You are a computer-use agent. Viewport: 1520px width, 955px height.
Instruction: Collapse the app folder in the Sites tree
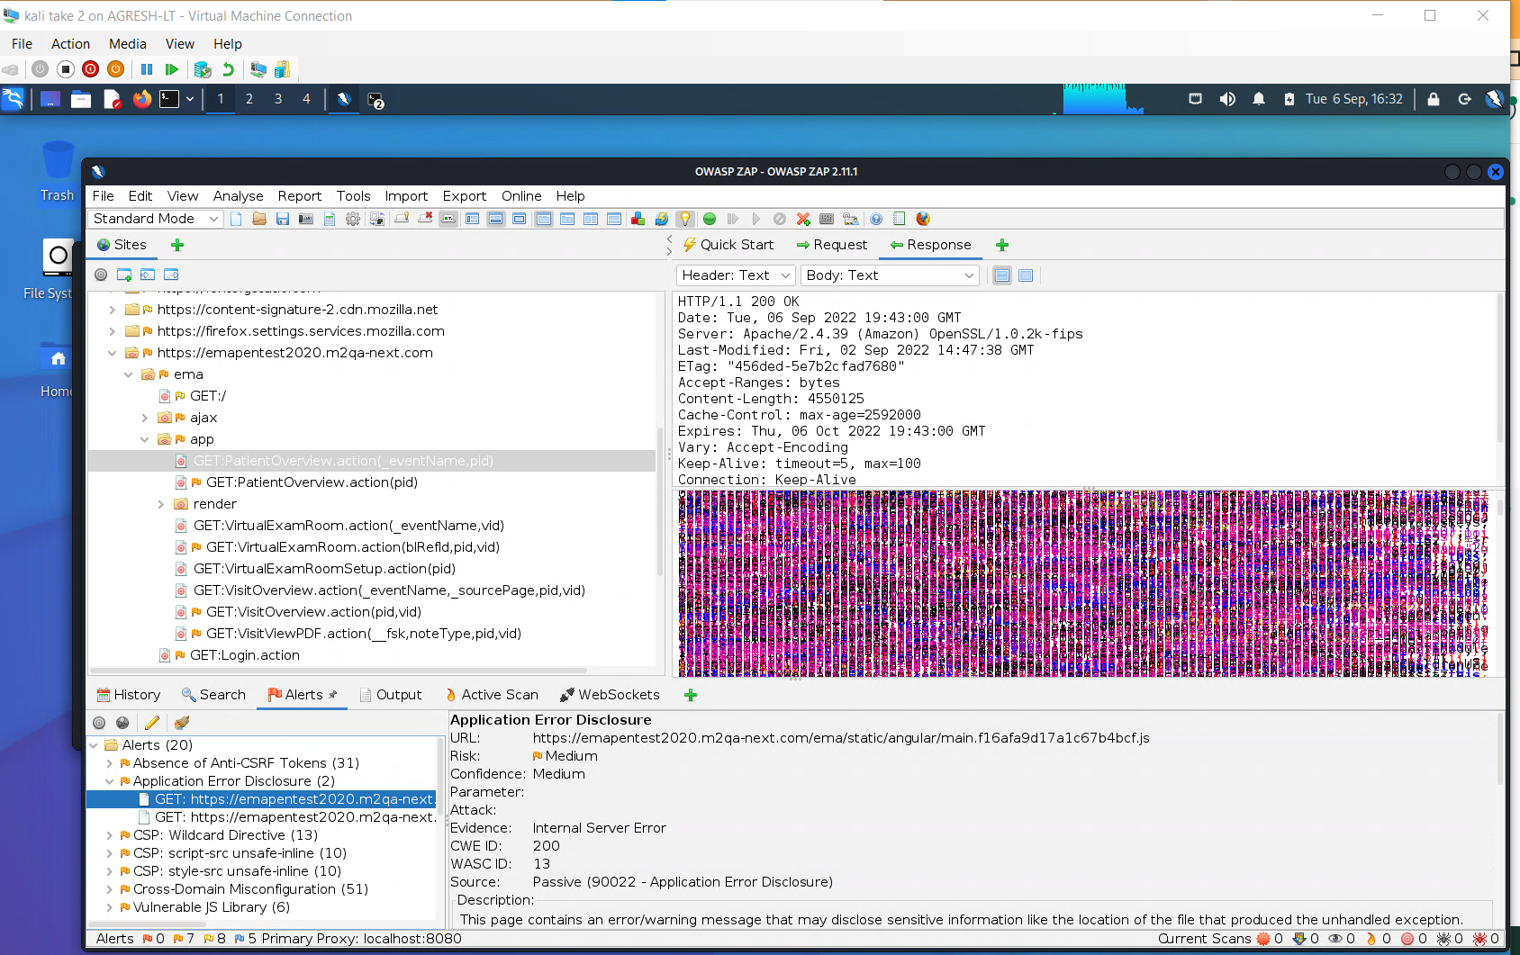[145, 439]
